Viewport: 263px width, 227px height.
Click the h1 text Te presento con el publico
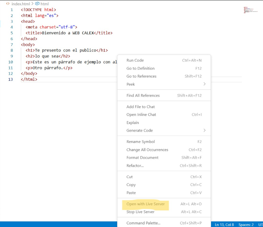66,50
